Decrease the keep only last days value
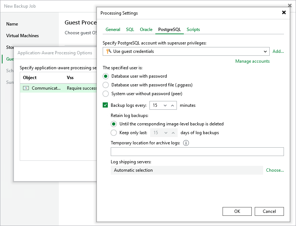Image resolution: width=296 pixels, height=226 pixels. (x=166, y=133)
